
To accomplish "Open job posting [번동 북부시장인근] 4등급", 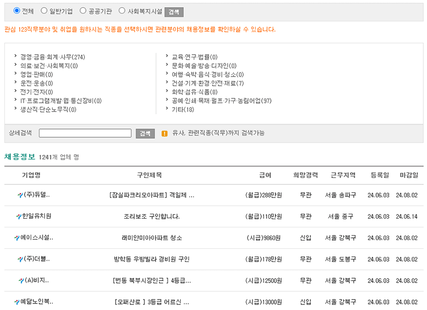I will click(152, 280).
